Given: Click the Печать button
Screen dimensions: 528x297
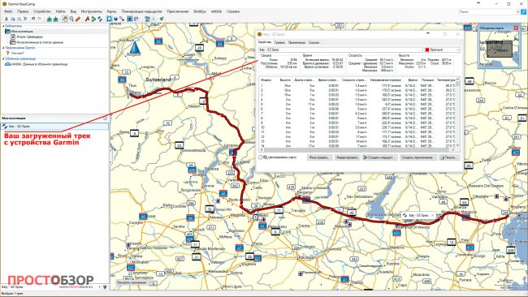Looking at the screenshot, I should (x=449, y=157).
